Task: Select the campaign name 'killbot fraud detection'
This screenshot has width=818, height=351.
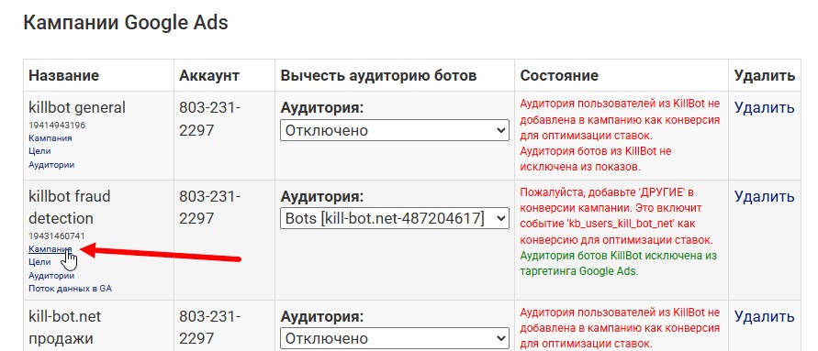Action: coord(70,207)
